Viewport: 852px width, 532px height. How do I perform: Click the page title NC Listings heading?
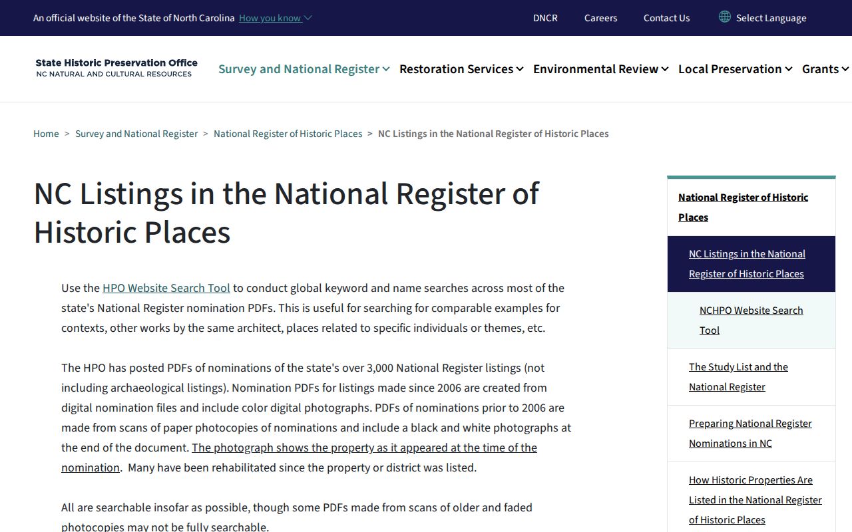pos(286,213)
